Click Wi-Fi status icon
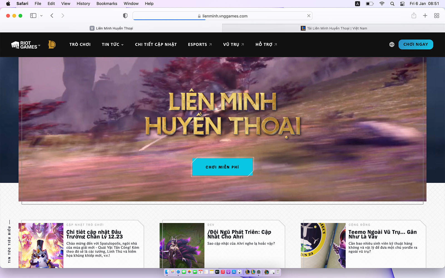445x278 pixels. (382, 4)
